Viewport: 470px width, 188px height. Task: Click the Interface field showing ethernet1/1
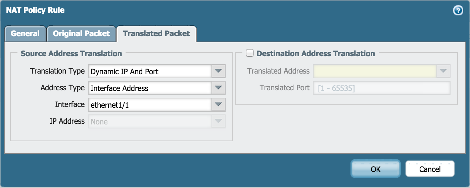pyautogui.click(x=150, y=105)
